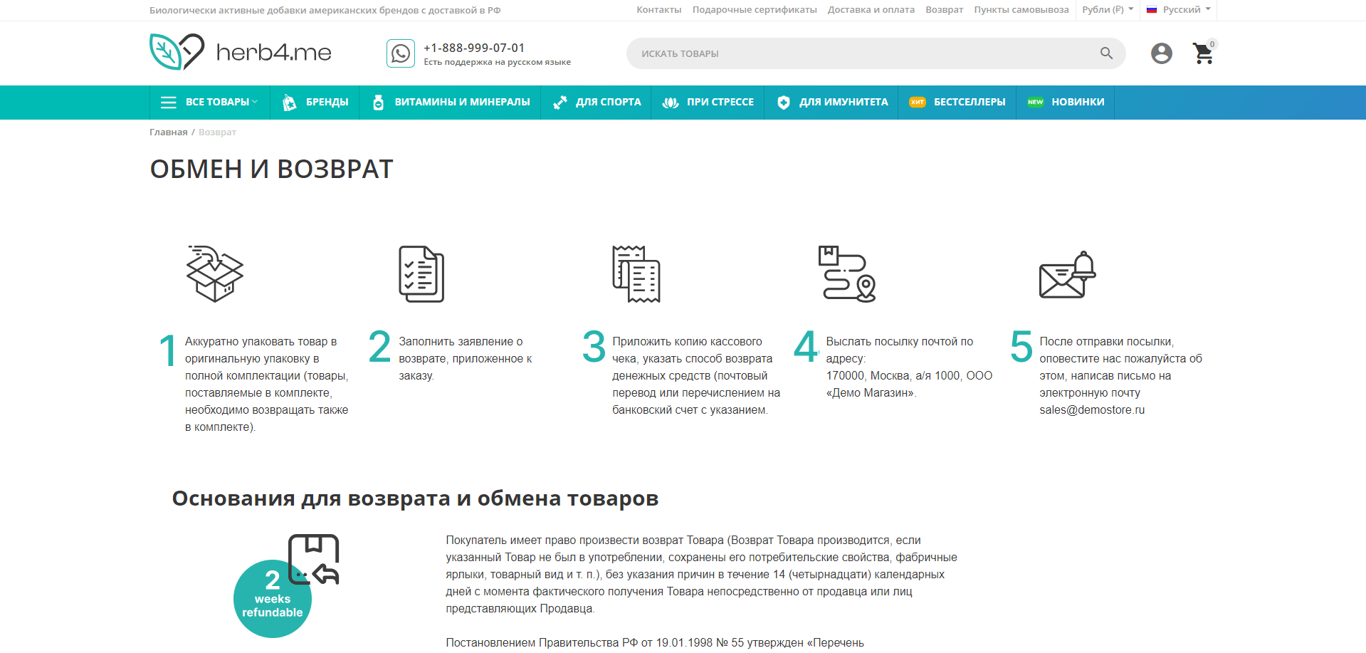Click the Russian flag icon
This screenshot has width=1366, height=653.
pyautogui.click(x=1151, y=9)
